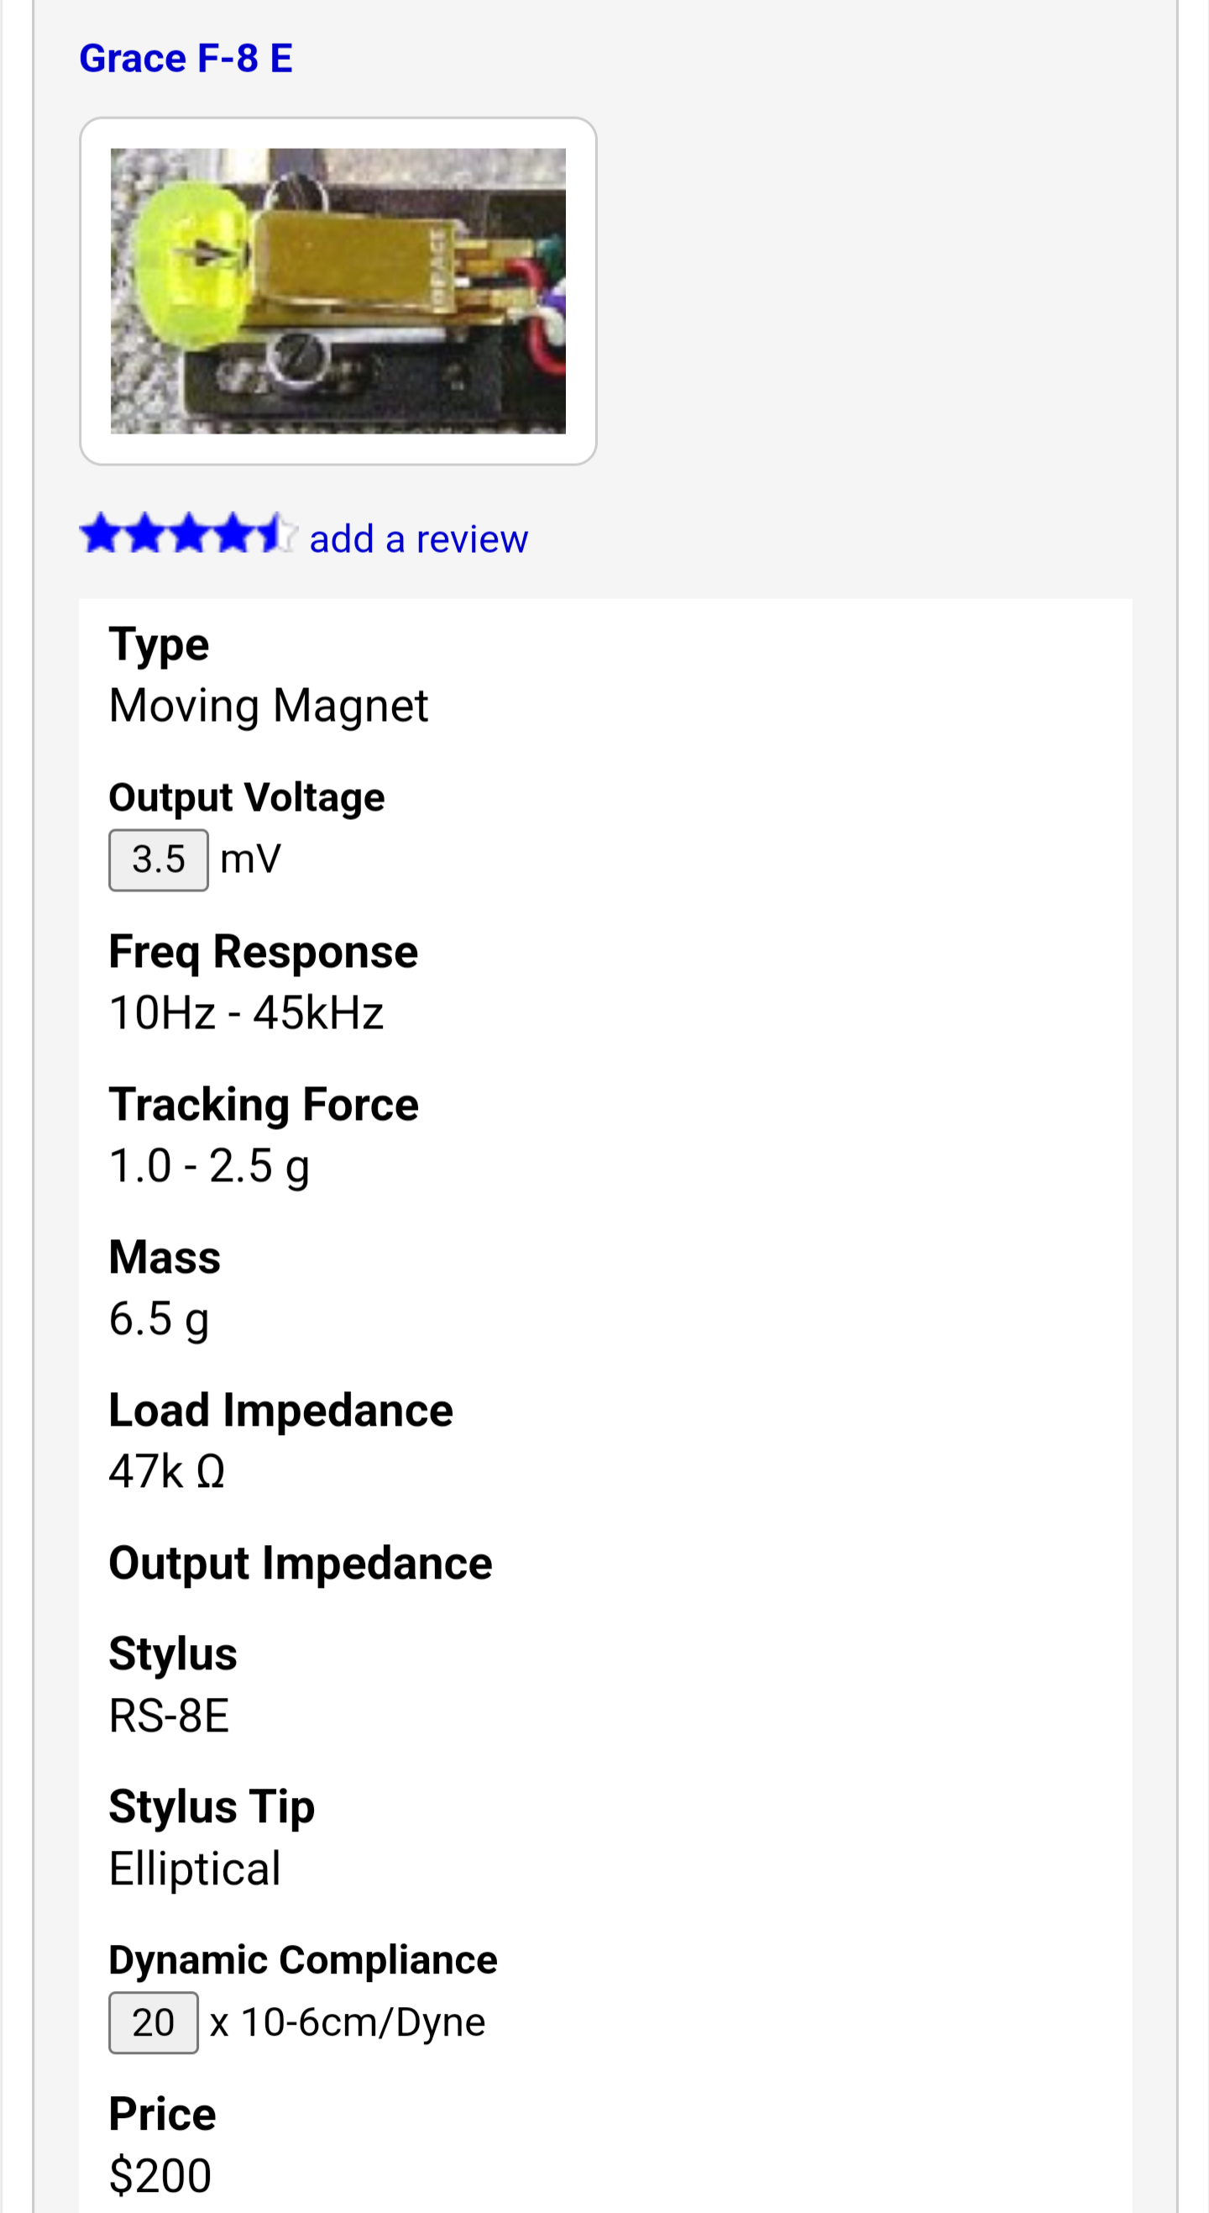1209x2213 pixels.
Task: Click the cartridge product photo thumbnail
Action: (338, 291)
